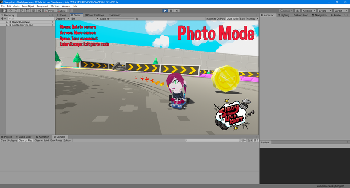Switch to the Scene tab
The height and width of the screenshot is (188, 350).
pyautogui.click(x=61, y=15)
